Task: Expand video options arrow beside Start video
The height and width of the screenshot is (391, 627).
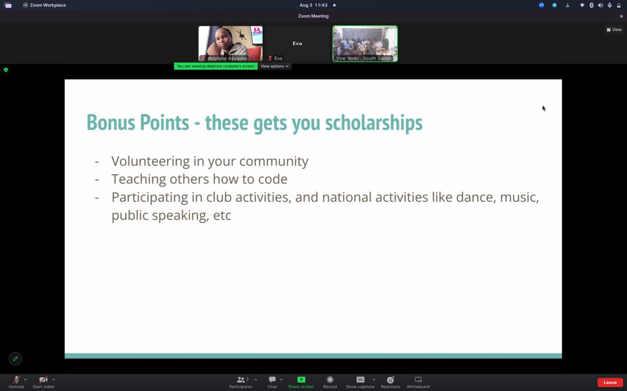Action: pos(53,380)
